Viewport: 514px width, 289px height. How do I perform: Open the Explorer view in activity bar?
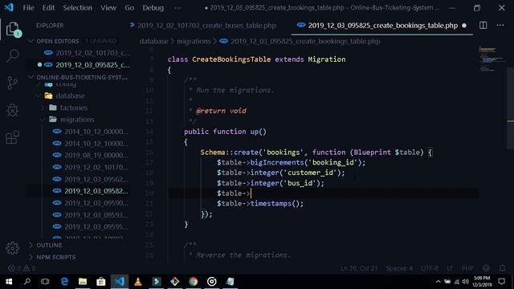(13, 30)
